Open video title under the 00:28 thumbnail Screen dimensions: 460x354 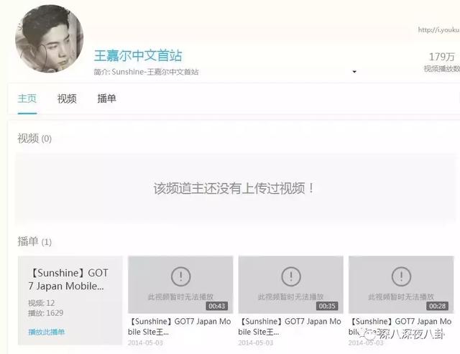click(x=400, y=327)
